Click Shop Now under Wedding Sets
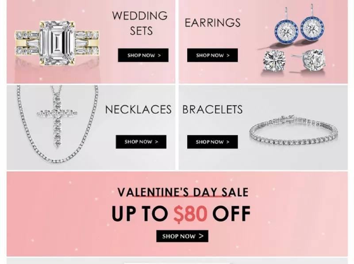 tap(143, 55)
